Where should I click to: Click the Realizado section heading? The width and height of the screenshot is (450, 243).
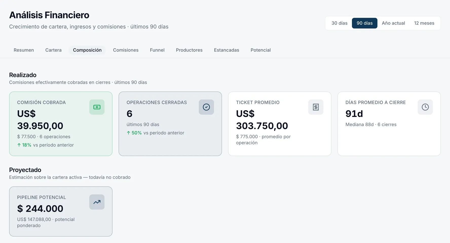23,75
